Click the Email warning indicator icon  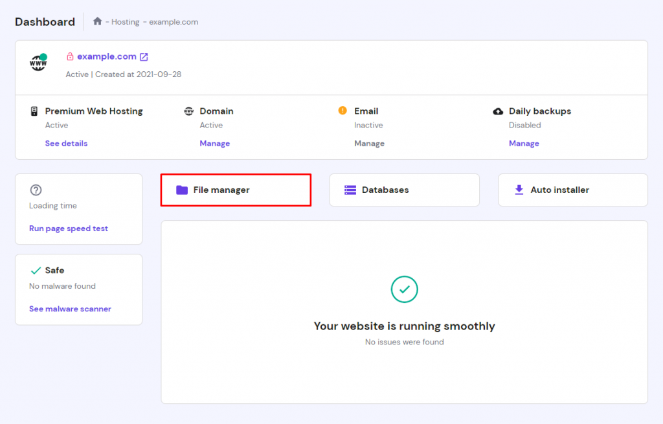(x=342, y=110)
